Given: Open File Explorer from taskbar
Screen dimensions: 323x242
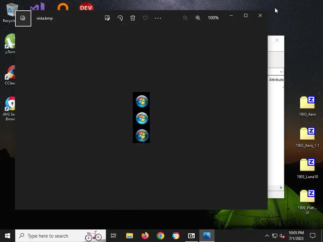Looking at the screenshot, I should click(x=129, y=236).
